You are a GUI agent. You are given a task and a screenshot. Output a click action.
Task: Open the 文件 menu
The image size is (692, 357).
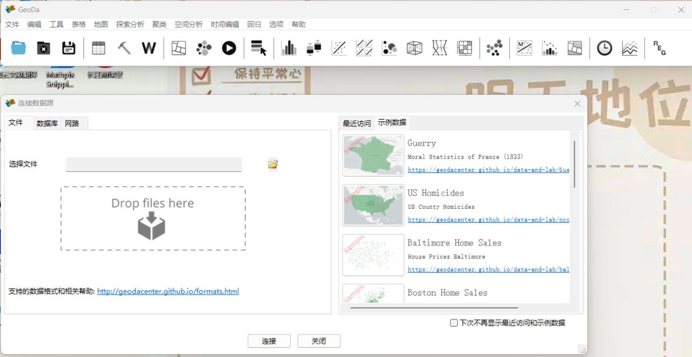[12, 24]
